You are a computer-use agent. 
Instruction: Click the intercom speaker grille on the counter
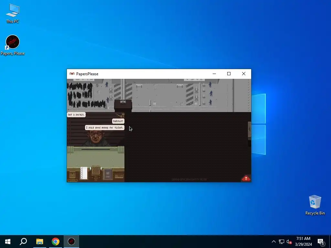point(96,170)
